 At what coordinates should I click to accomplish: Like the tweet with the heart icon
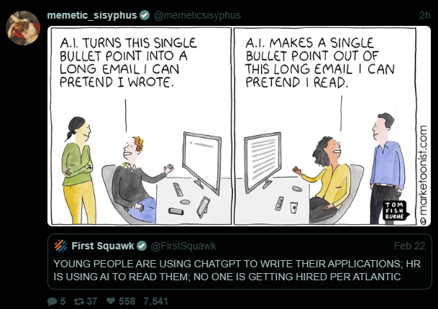pos(111,301)
